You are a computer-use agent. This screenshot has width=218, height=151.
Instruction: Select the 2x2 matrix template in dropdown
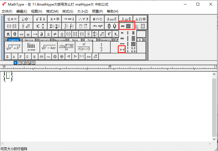pos(133,33)
